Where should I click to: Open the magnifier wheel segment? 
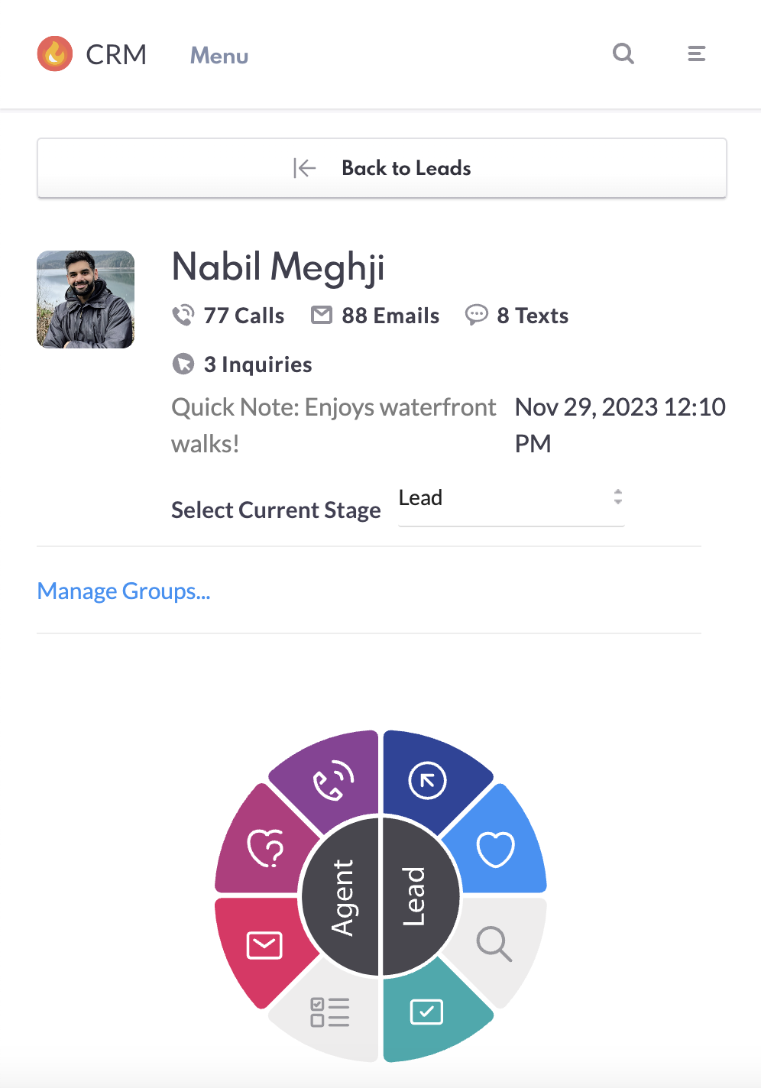pos(494,944)
